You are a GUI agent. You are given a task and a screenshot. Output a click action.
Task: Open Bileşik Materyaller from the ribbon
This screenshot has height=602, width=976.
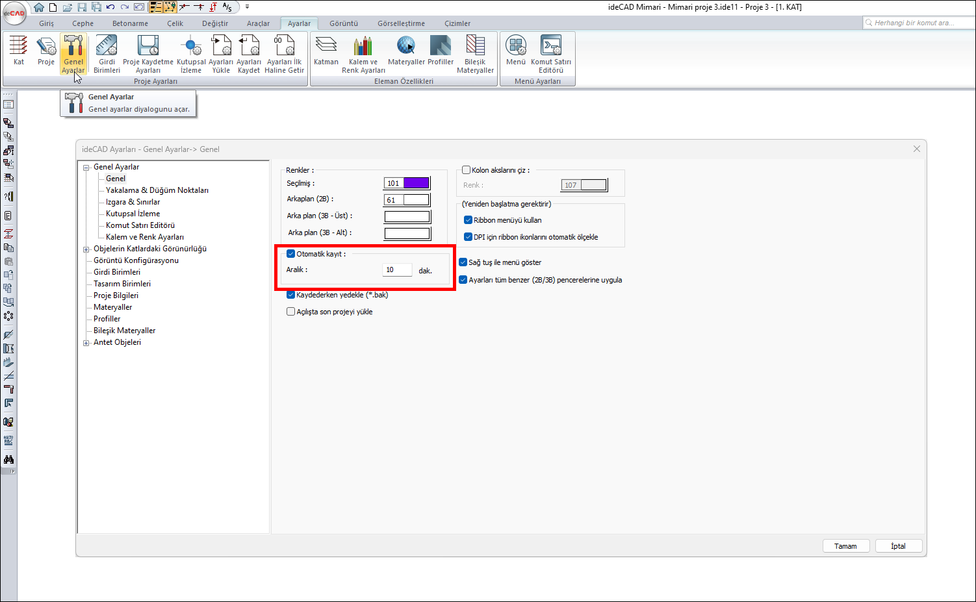pos(476,54)
